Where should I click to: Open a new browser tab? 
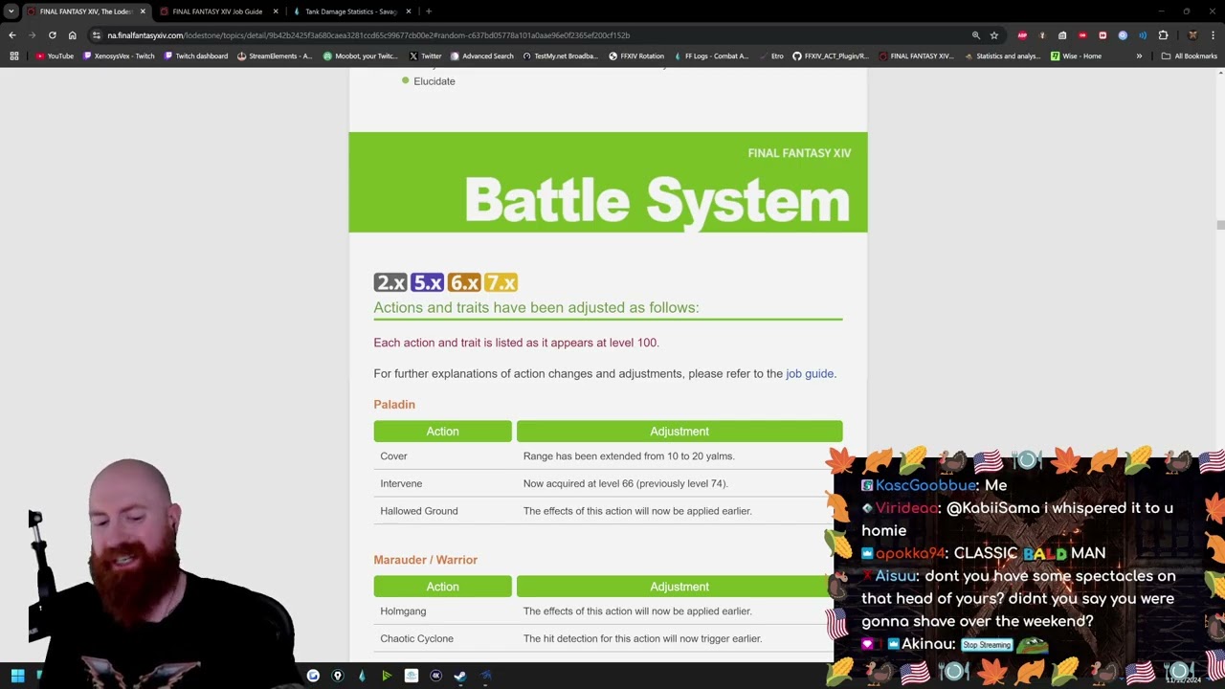[429, 11]
